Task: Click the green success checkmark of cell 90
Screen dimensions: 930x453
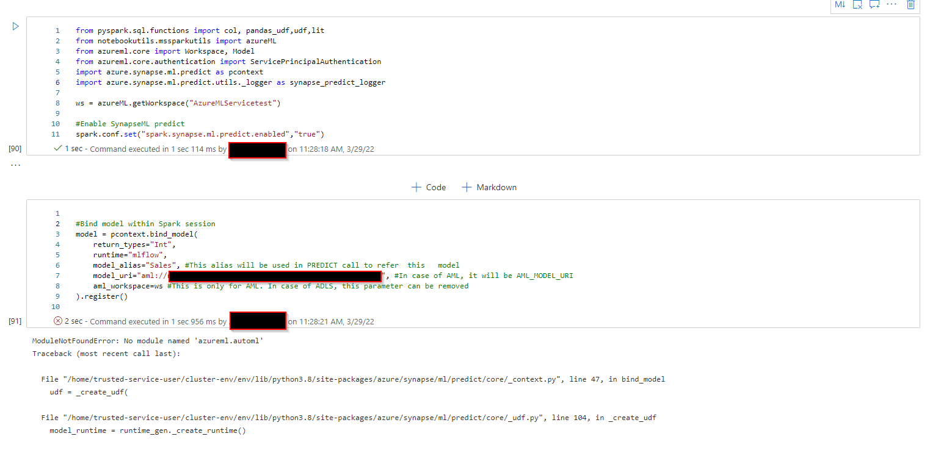Action: pyautogui.click(x=58, y=148)
